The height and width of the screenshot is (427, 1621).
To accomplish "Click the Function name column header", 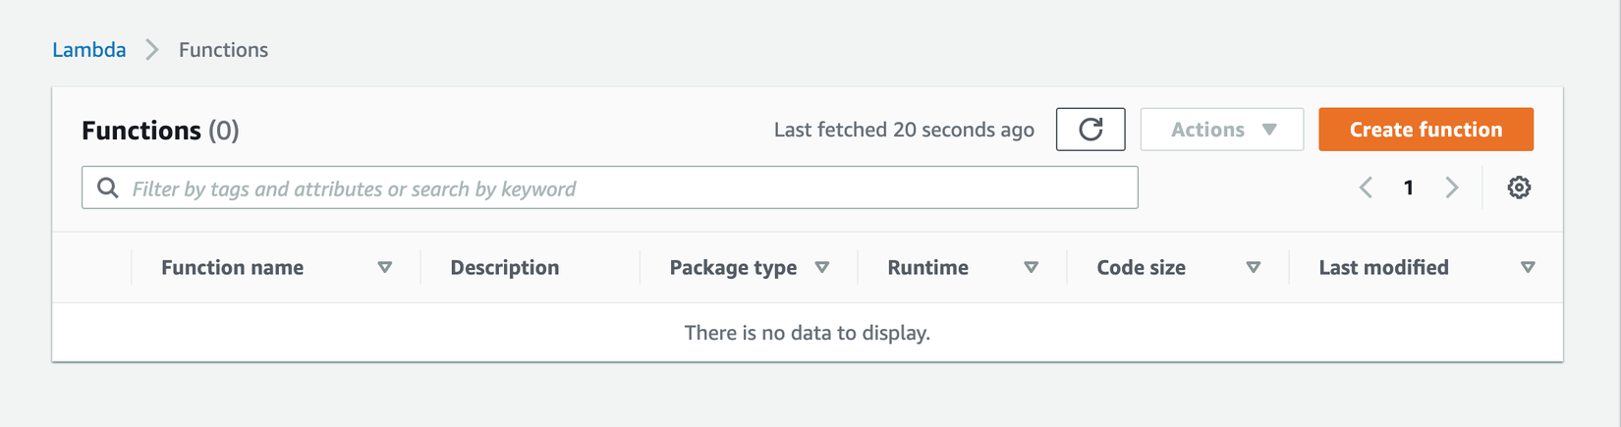I will [233, 267].
